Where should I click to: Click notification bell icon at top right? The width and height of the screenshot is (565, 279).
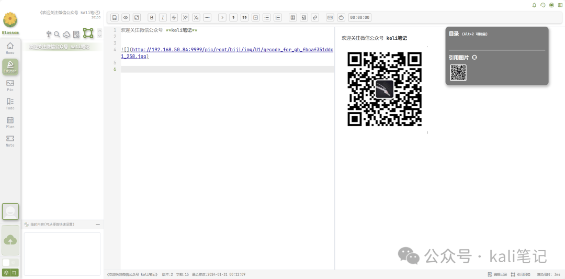point(534,5)
